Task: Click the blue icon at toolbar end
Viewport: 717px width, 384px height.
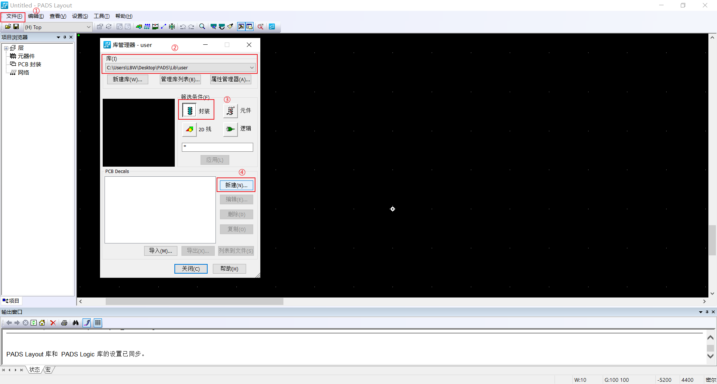Action: (x=272, y=26)
